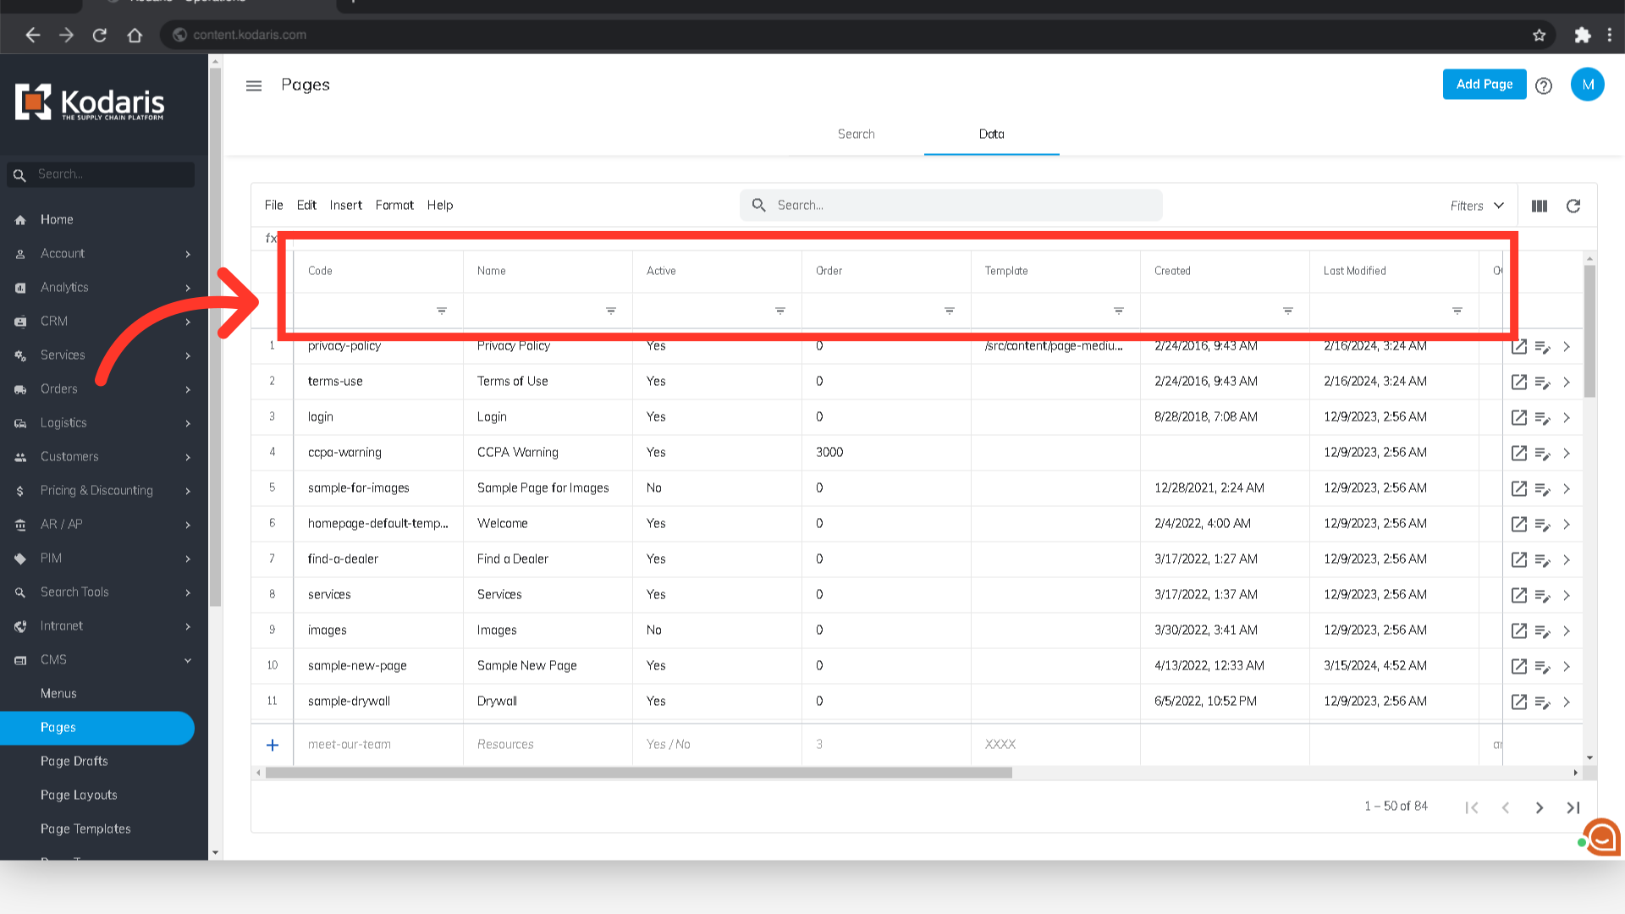1625x914 pixels.
Task: Refresh the pages grid
Action: point(1573,206)
